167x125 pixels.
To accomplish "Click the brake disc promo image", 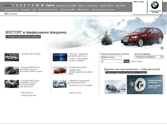I will tap(145, 84).
